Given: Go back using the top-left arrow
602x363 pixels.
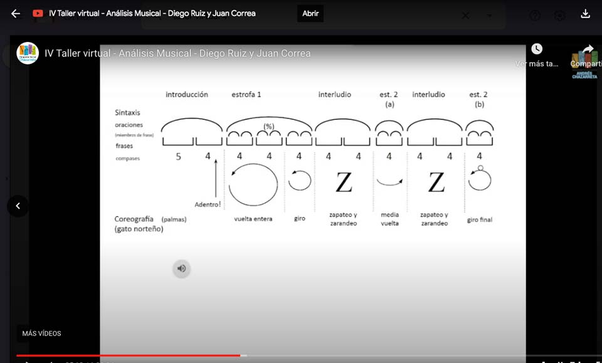Looking at the screenshot, I should pos(16,14).
